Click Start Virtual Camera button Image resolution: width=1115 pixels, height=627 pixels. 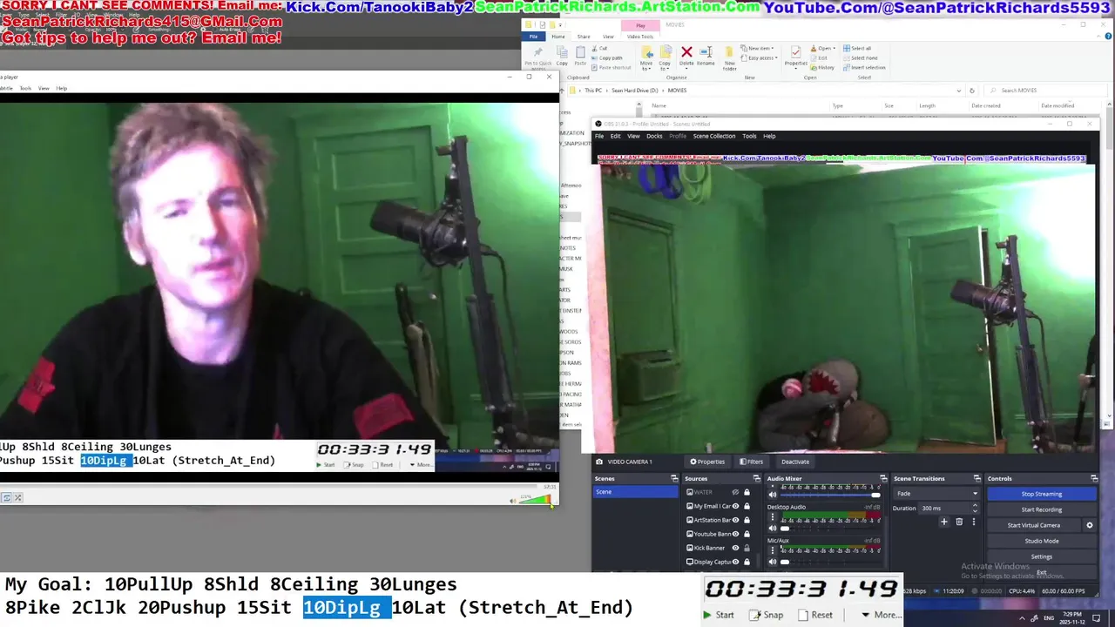click(x=1034, y=525)
